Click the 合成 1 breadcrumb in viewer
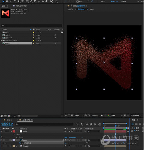 70,9
